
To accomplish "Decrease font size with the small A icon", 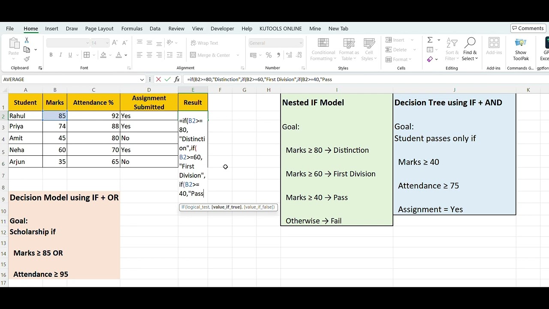I will pos(125,43).
